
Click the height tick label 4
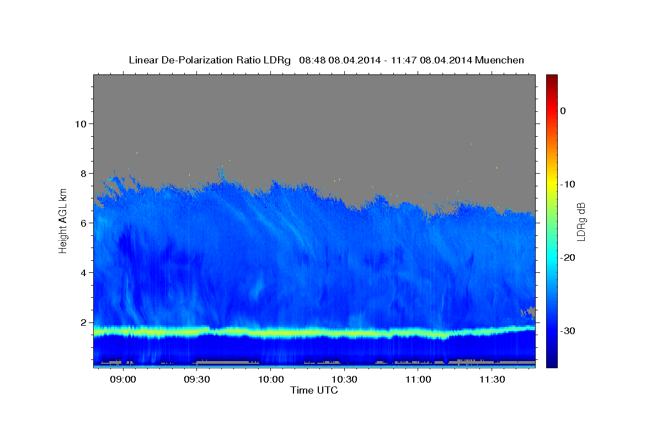[83, 272]
